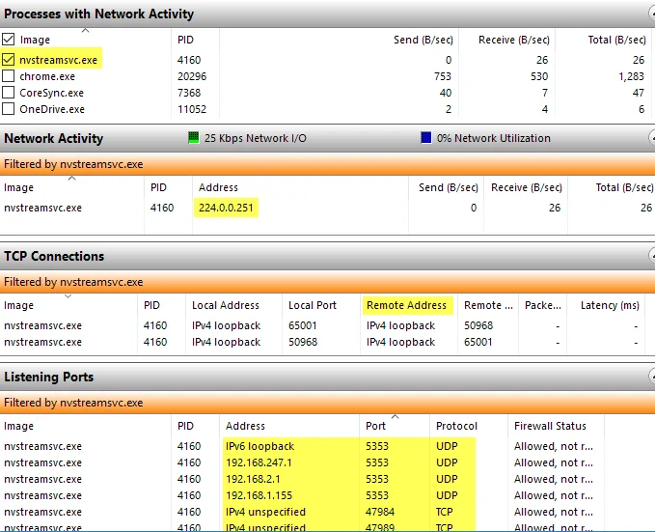The height and width of the screenshot is (532, 655).
Task: Sort TCP connections by Remote Address column
Action: pos(406,305)
